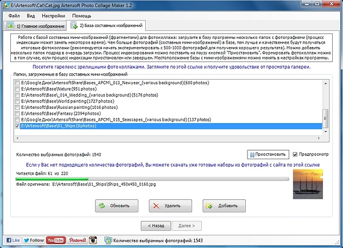
Task: Click the file reading progress bar
Action: [152, 179]
